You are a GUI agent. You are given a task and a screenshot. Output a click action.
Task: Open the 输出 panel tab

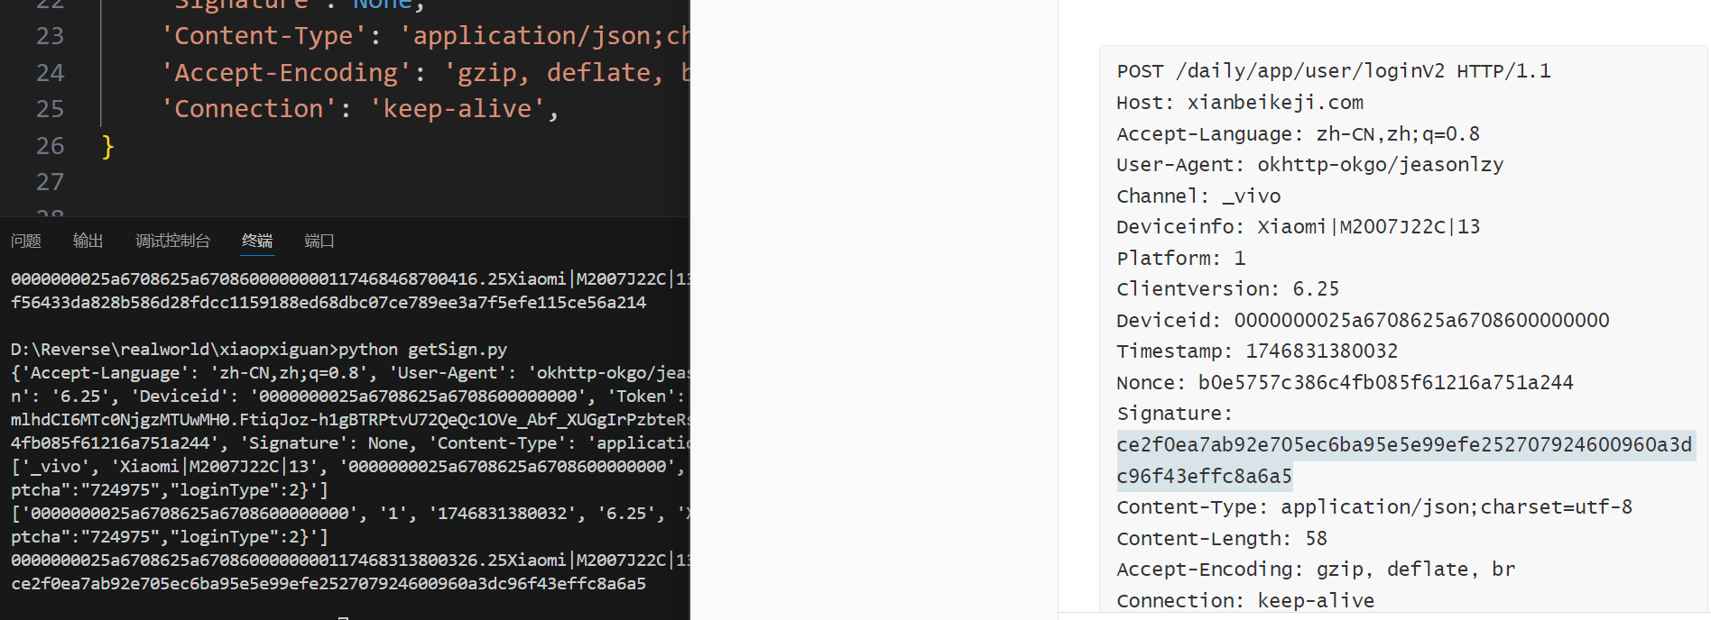coord(88,241)
